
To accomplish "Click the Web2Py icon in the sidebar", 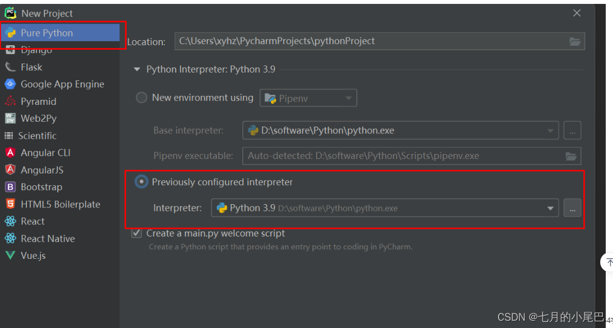I will (10, 118).
